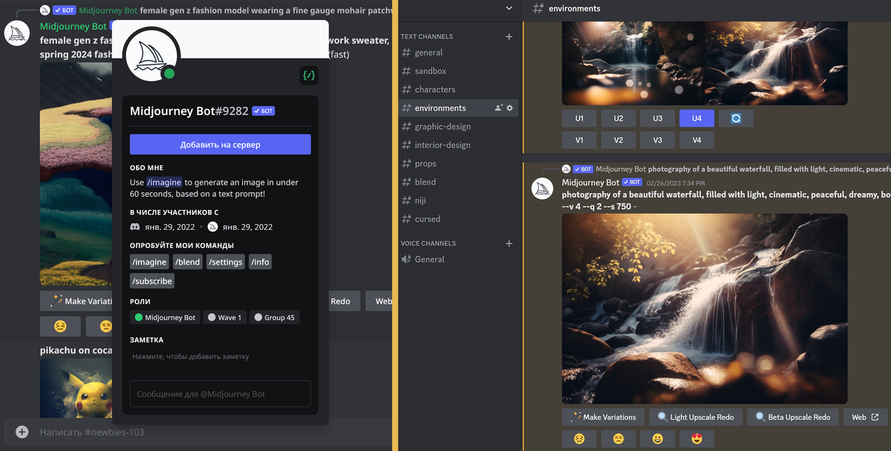Screen dimensions: 891x451
Task: Click the Beta Upscale Redo button
Action: [792, 417]
